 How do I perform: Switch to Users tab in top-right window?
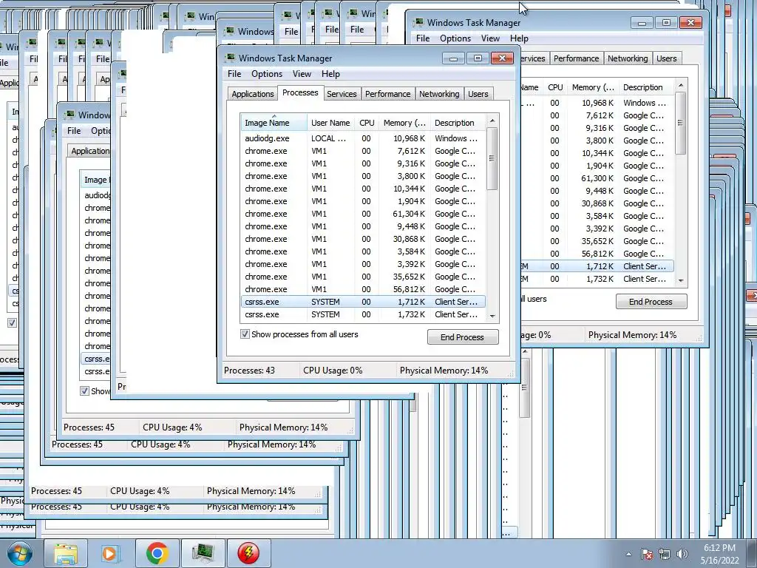point(666,58)
